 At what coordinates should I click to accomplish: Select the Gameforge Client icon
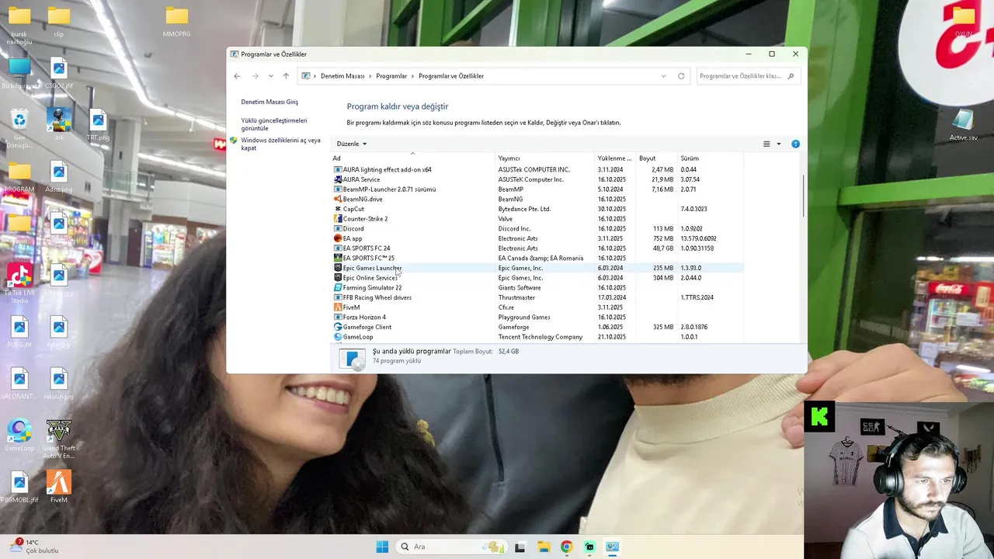(338, 327)
